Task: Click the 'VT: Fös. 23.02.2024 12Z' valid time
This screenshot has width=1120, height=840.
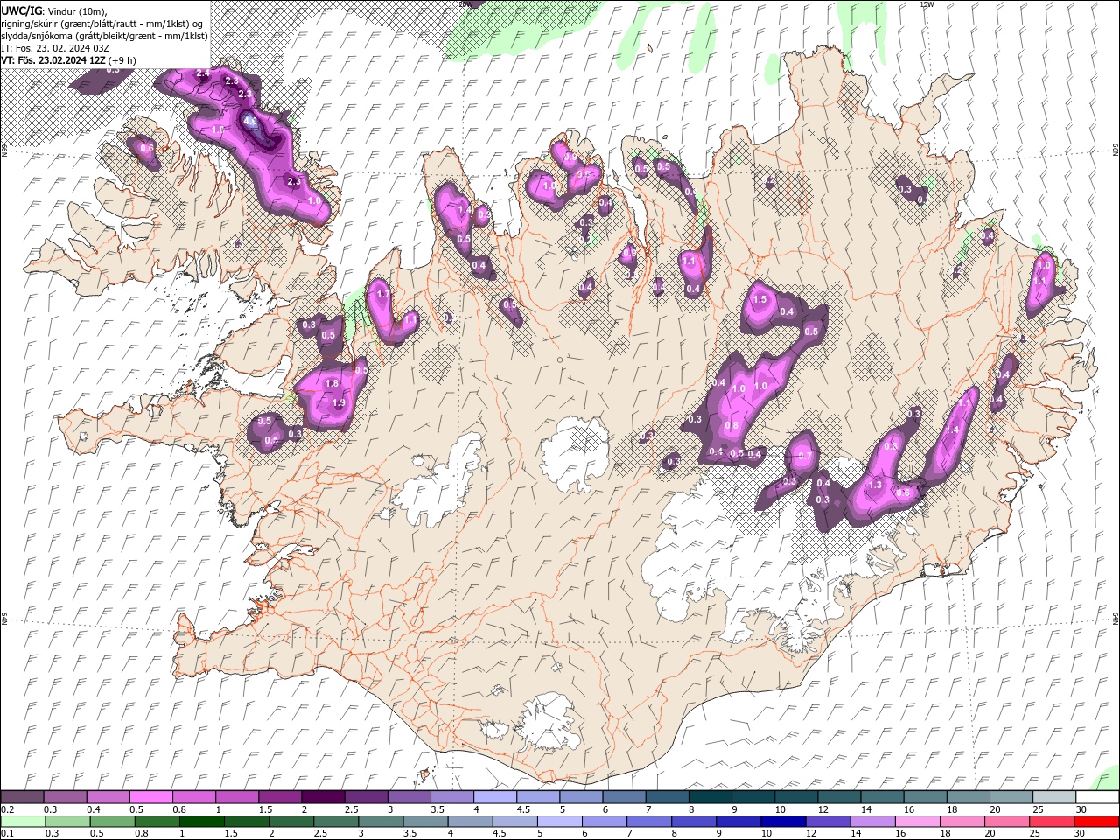Action: click(53, 60)
